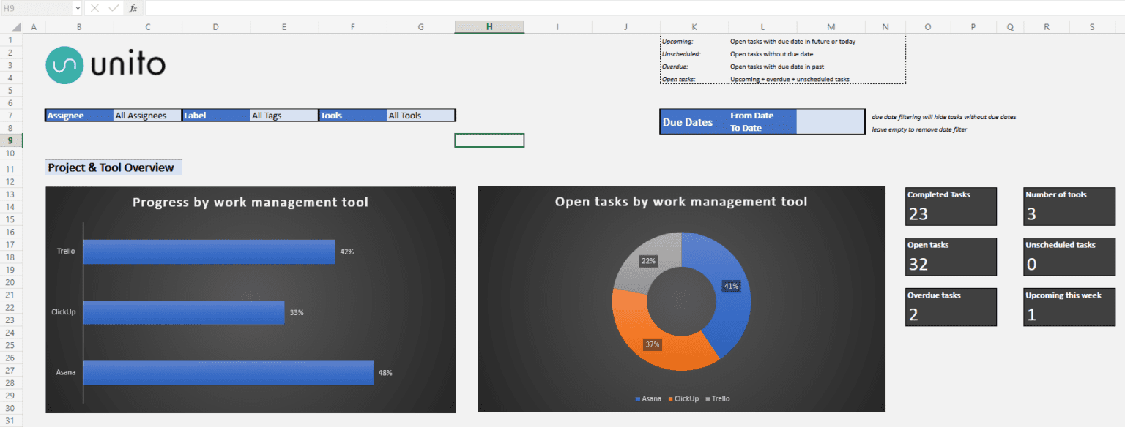Open the All Assignees filter cell

[146, 115]
